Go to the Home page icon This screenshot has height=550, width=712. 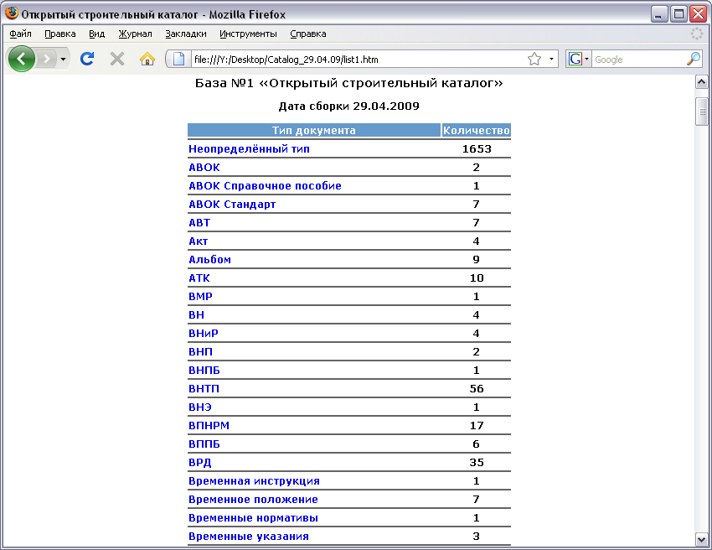147,59
